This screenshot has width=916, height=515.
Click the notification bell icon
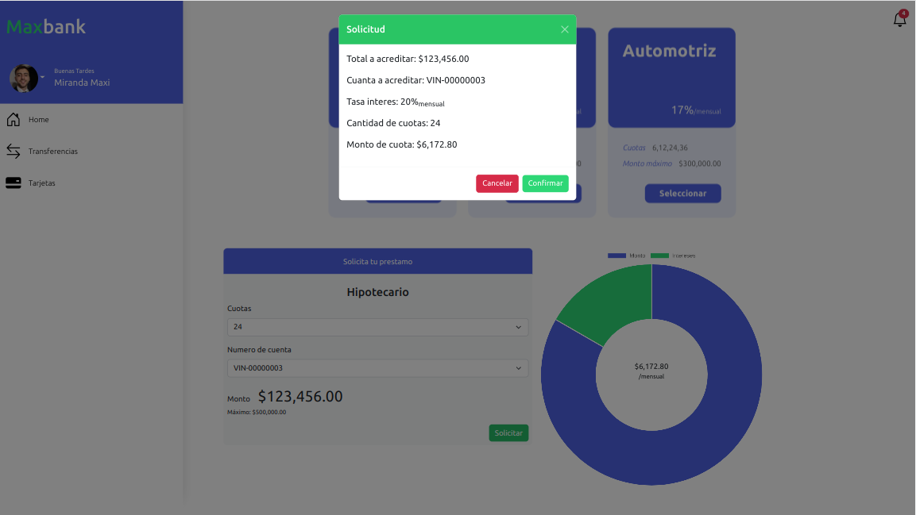899,19
